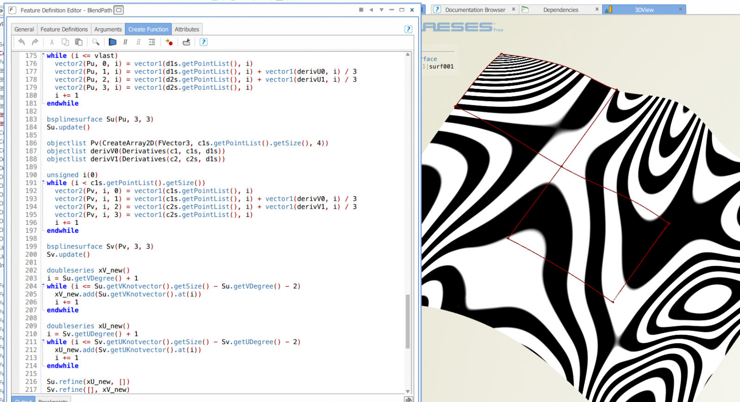Click the left triangle icon in title bar

[x=371, y=10]
